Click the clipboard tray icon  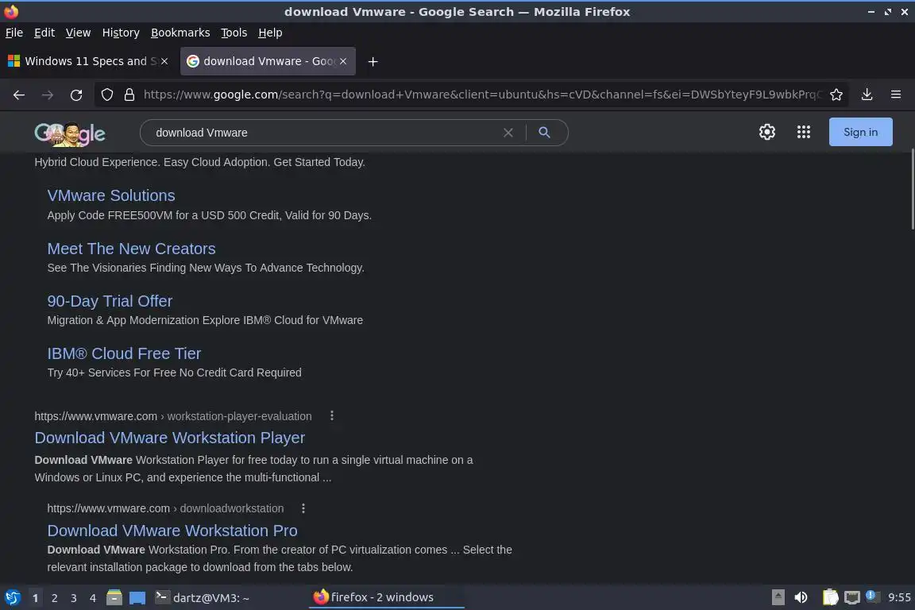tap(830, 597)
